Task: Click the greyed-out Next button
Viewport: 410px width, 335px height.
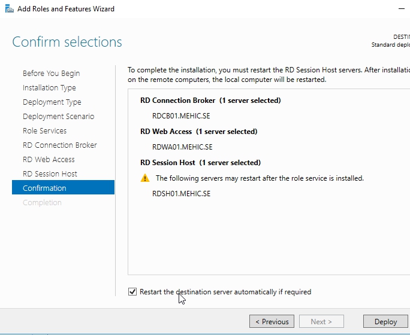Action: point(321,321)
